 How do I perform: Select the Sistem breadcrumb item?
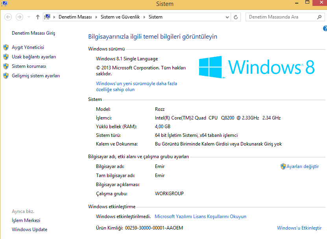tap(155, 17)
